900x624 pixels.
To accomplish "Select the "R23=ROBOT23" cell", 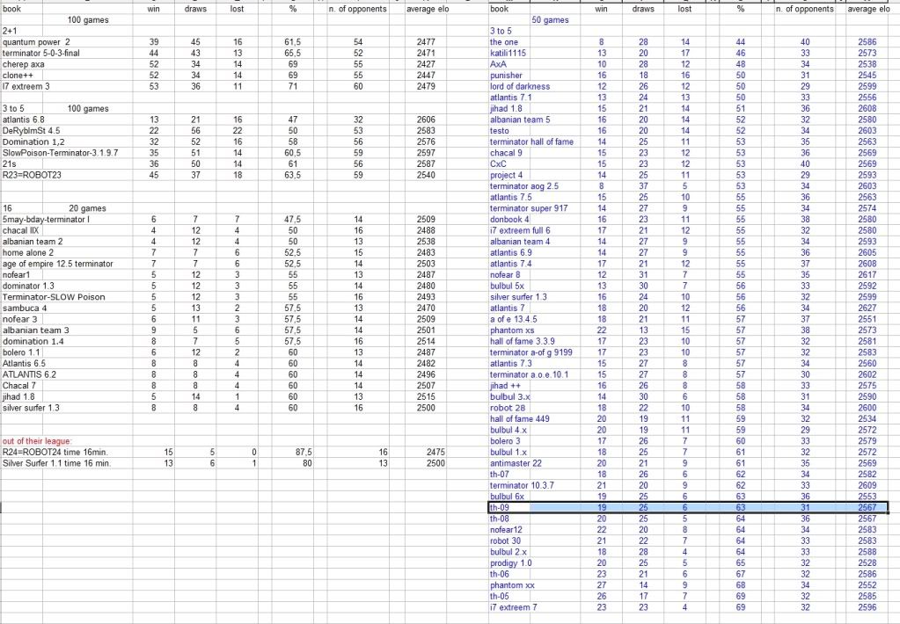I will tap(32, 175).
